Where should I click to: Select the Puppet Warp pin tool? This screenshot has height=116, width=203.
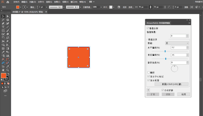click(x=8, y=41)
